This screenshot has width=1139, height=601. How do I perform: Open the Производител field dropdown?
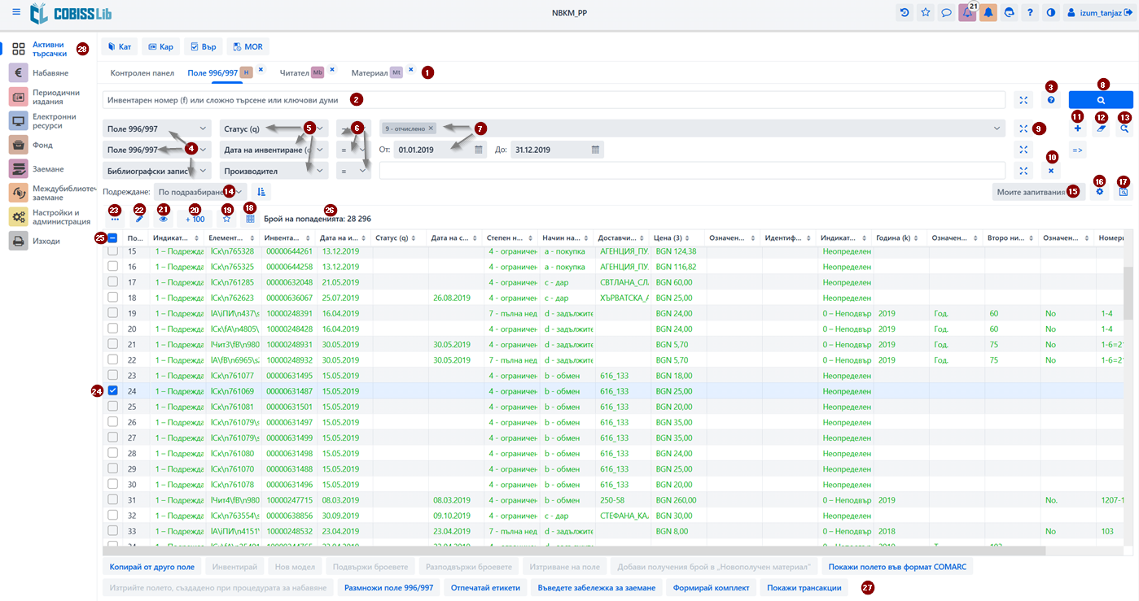(274, 171)
